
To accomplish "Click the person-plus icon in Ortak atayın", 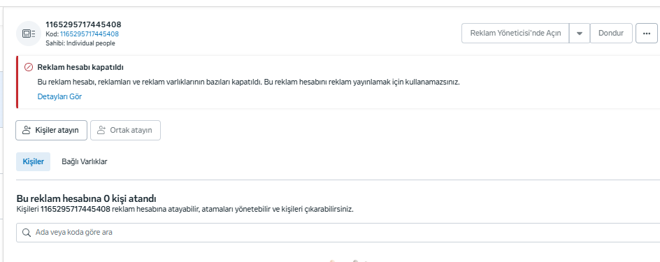I will point(101,130).
